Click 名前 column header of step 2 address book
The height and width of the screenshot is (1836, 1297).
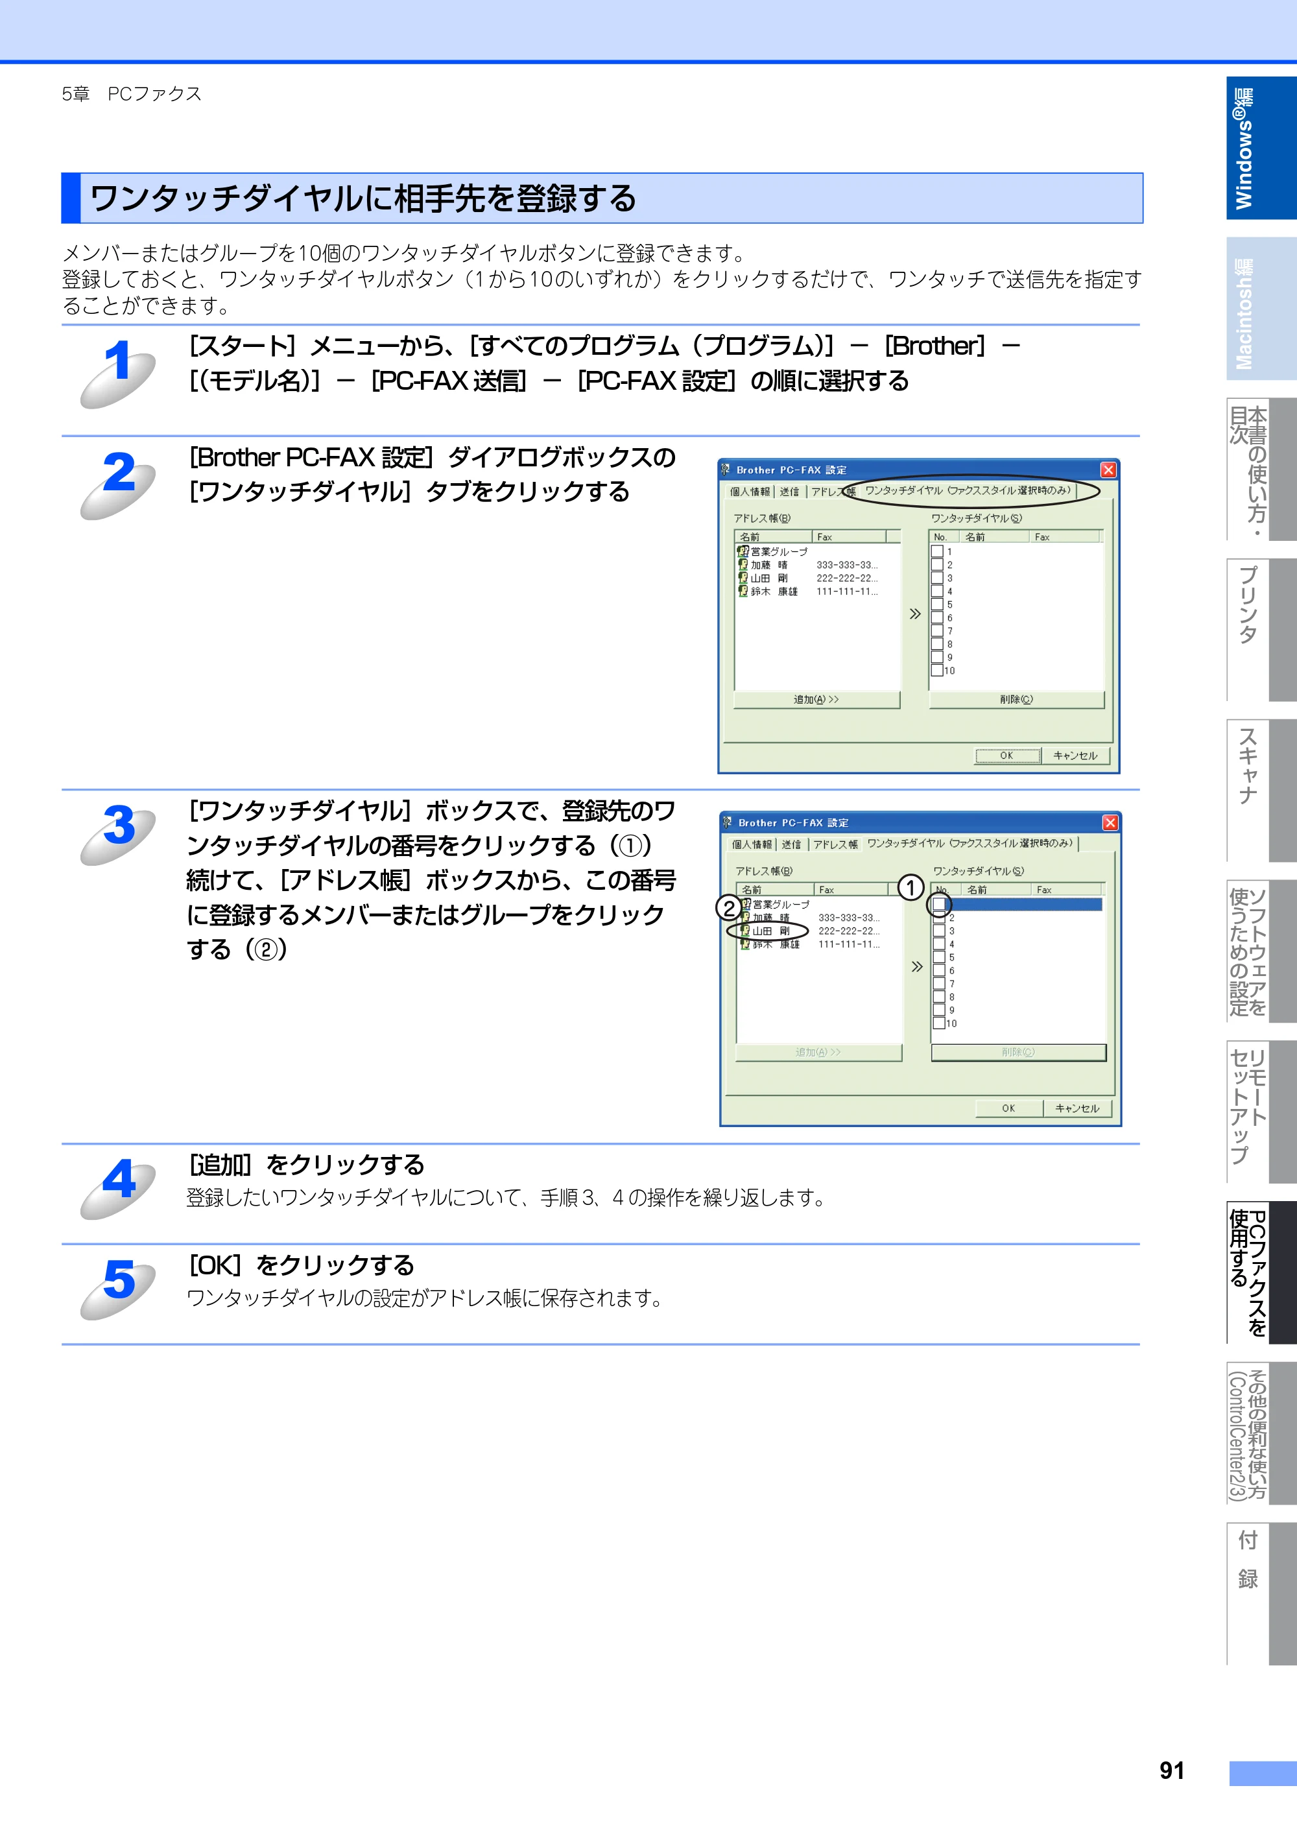pyautogui.click(x=773, y=536)
